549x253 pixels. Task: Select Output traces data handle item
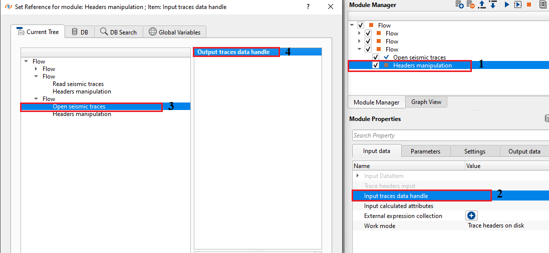pos(233,52)
